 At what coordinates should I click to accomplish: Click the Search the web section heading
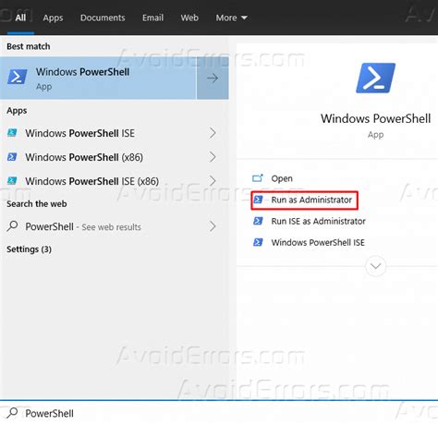37,204
